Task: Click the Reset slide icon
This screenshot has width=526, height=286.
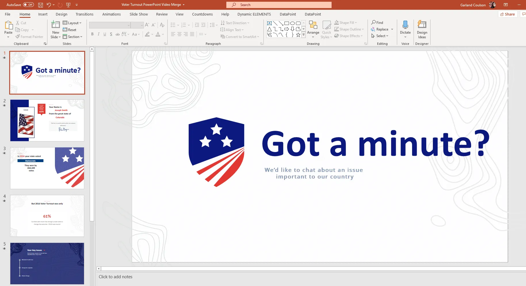Action: pos(70,30)
